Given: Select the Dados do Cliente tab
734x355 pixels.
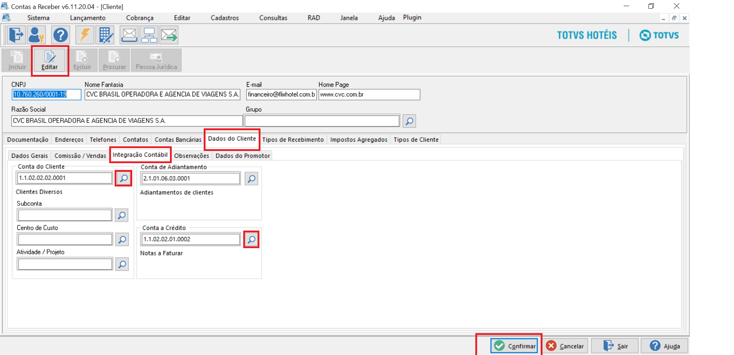Looking at the screenshot, I should 232,139.
